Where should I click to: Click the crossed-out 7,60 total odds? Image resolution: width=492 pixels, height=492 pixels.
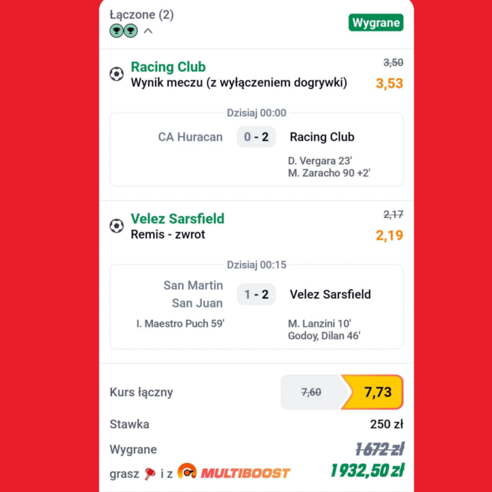coord(311,392)
